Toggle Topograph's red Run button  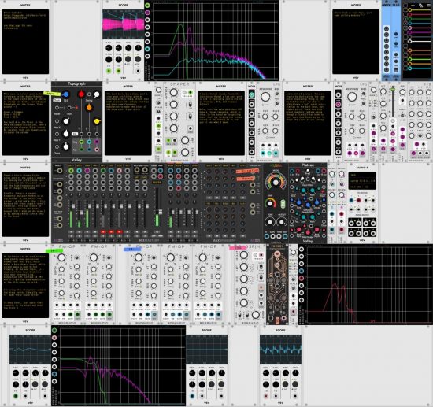pos(76,108)
